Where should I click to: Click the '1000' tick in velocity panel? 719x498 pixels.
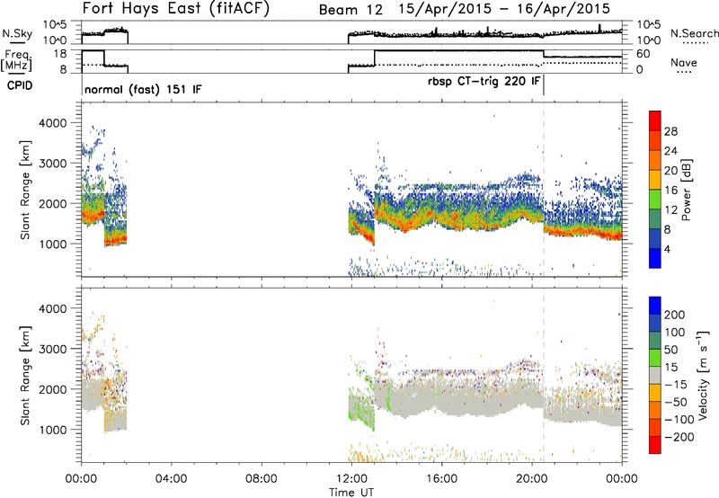[52, 430]
